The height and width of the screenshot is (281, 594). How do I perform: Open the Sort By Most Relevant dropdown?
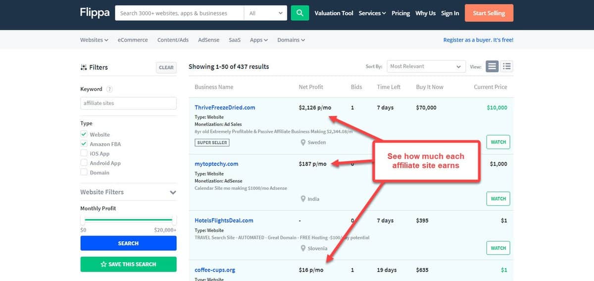tap(426, 66)
